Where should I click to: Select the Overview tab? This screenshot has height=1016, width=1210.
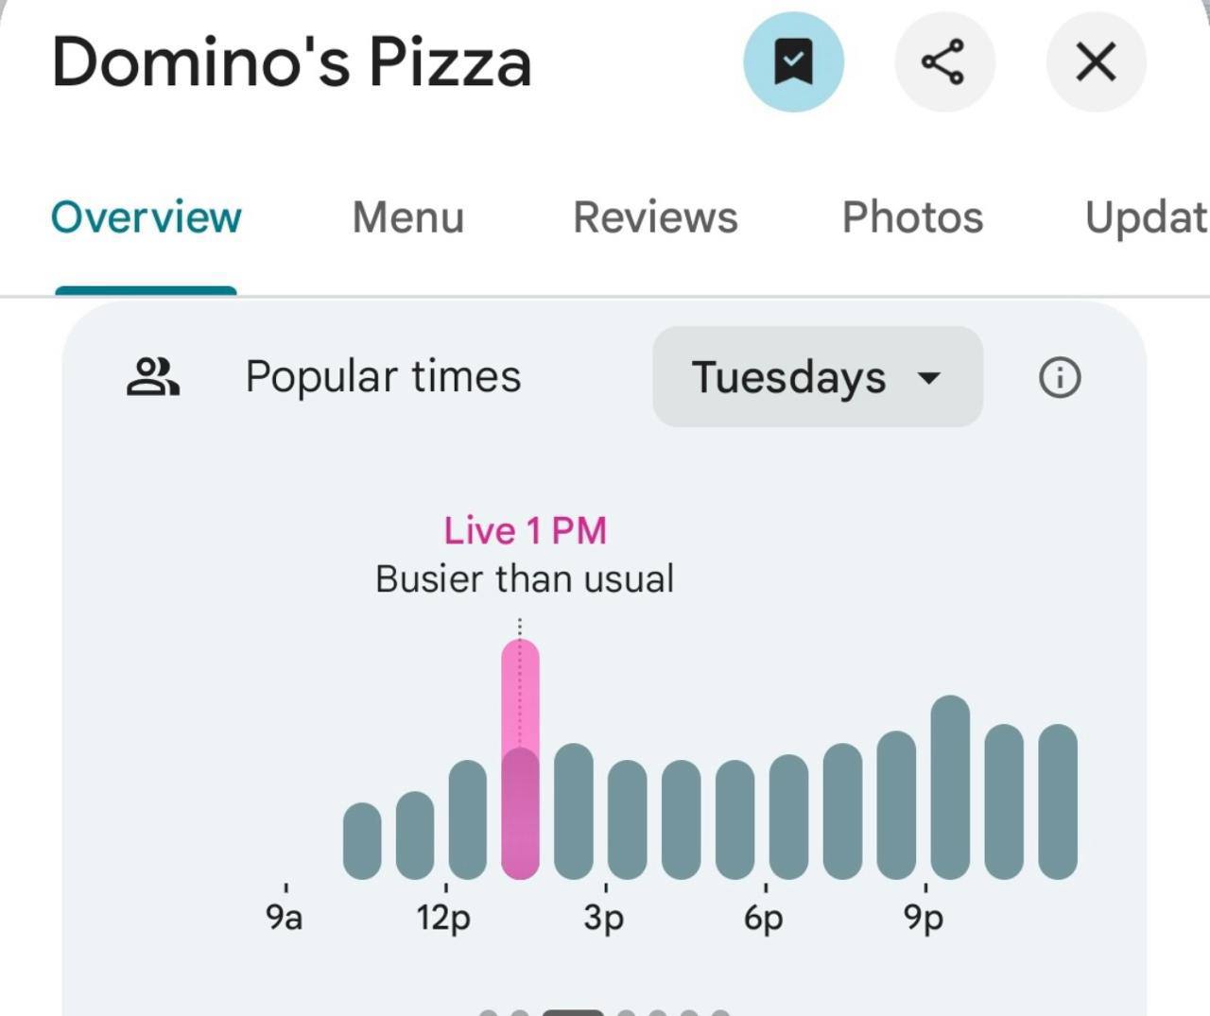point(147,217)
